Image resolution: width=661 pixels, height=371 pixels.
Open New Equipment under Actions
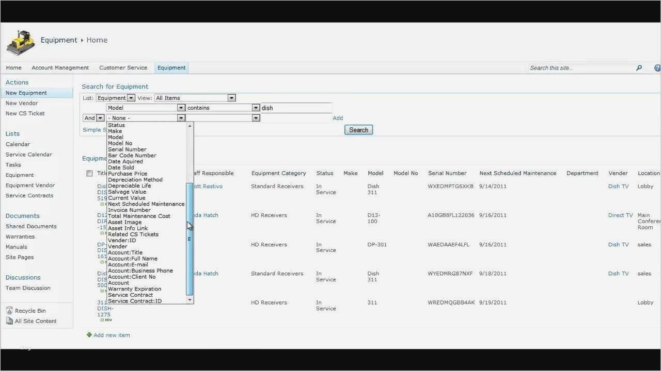(x=26, y=93)
